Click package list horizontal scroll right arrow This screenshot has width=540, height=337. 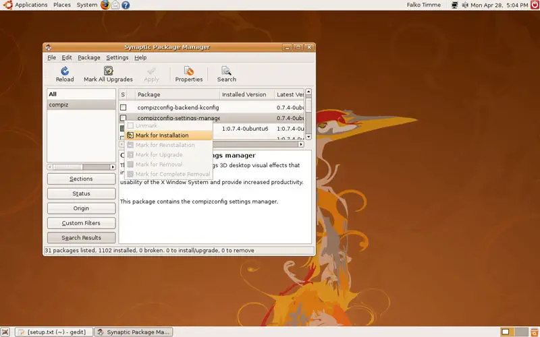pos(301,144)
